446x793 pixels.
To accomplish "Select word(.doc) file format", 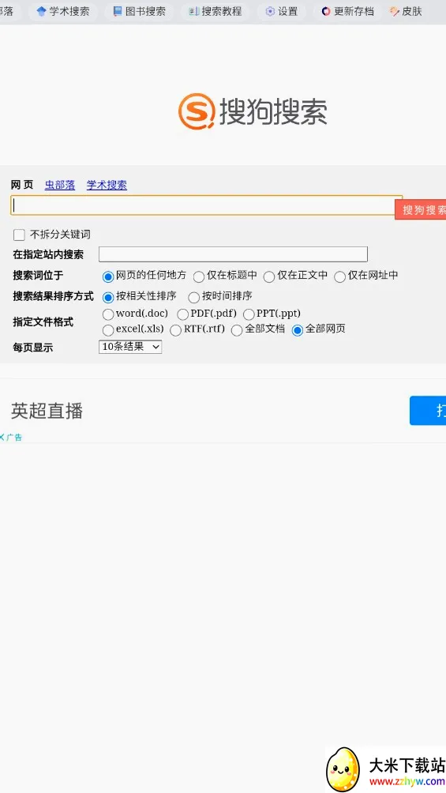I will click(107, 314).
